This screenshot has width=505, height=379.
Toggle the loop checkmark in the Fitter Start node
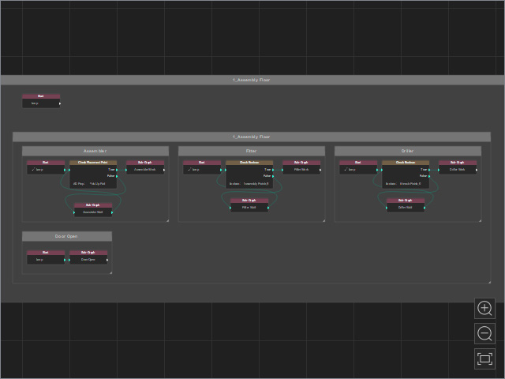(189, 169)
